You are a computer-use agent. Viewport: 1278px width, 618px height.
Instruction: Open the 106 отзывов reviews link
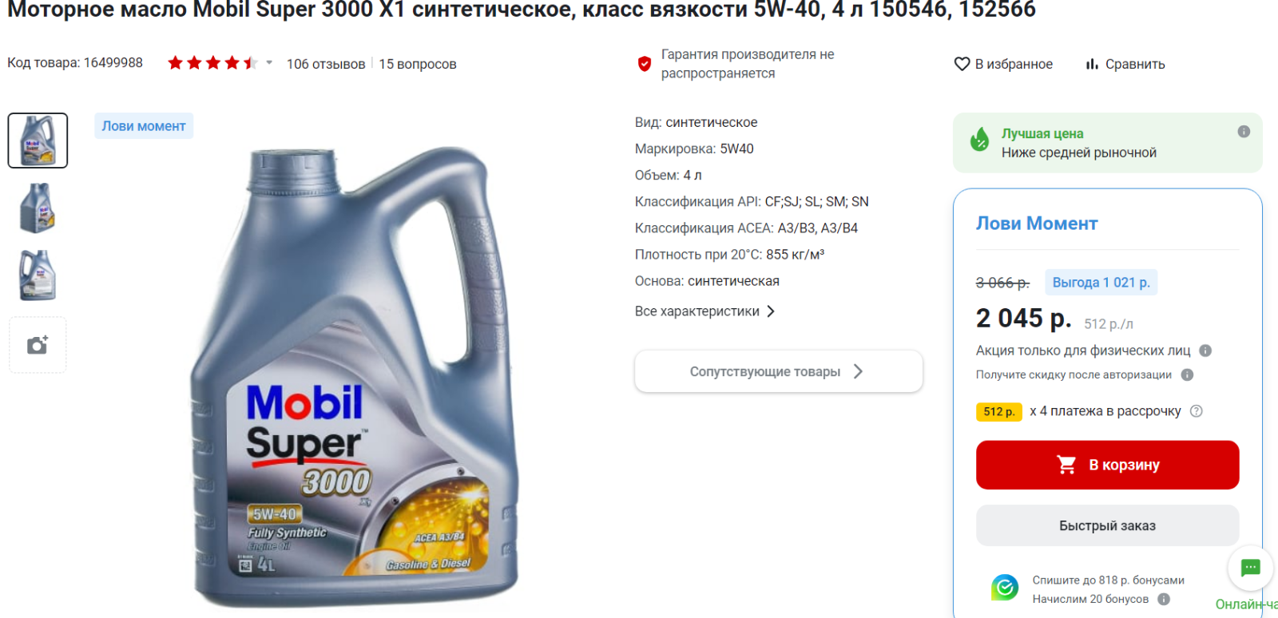[x=326, y=64]
